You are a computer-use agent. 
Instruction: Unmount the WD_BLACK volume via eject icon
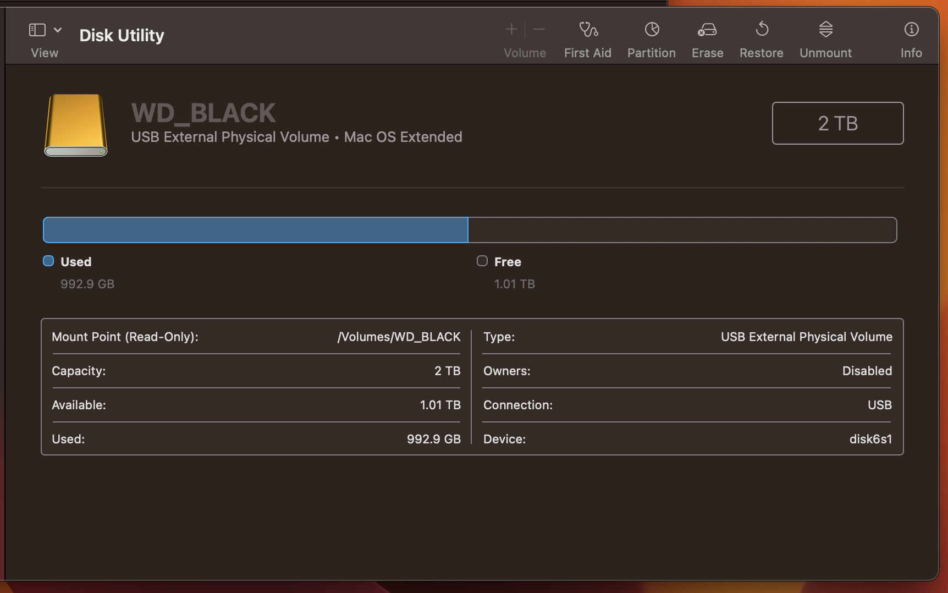[x=826, y=29]
